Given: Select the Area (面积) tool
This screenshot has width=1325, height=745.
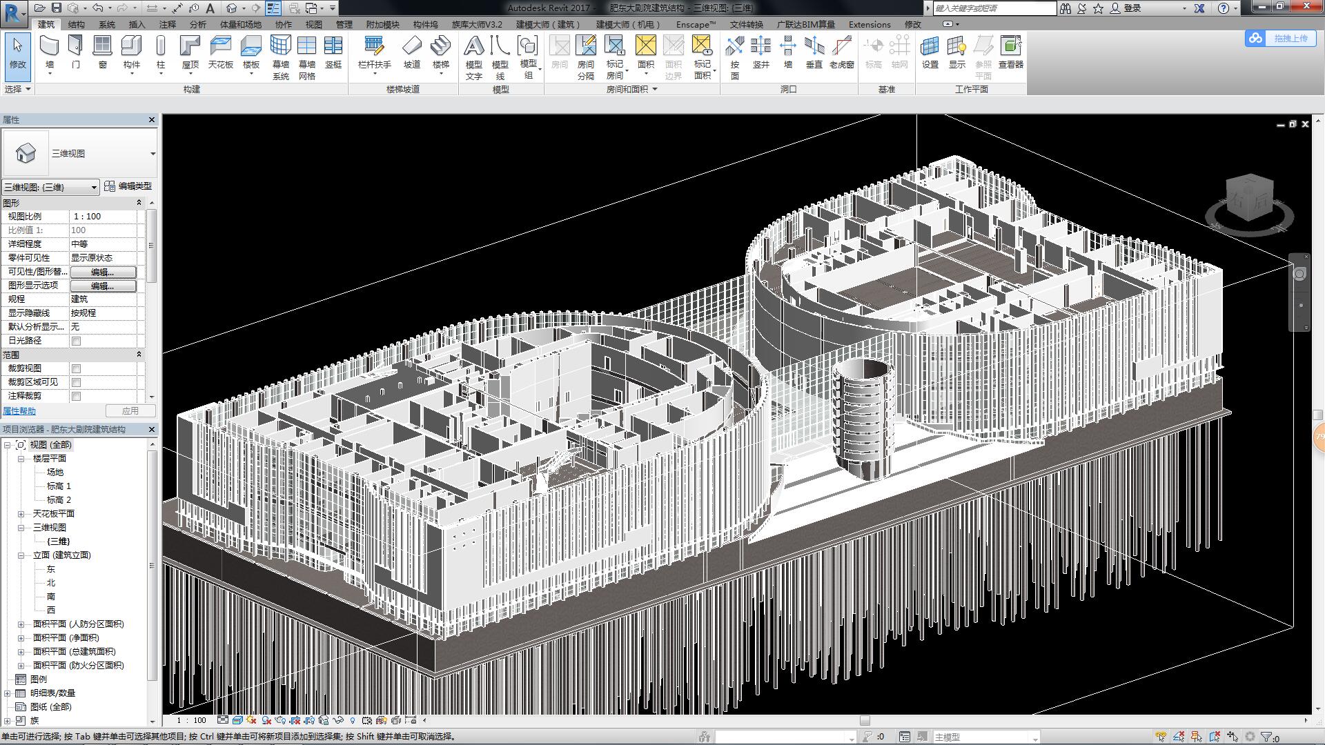Looking at the screenshot, I should [645, 54].
